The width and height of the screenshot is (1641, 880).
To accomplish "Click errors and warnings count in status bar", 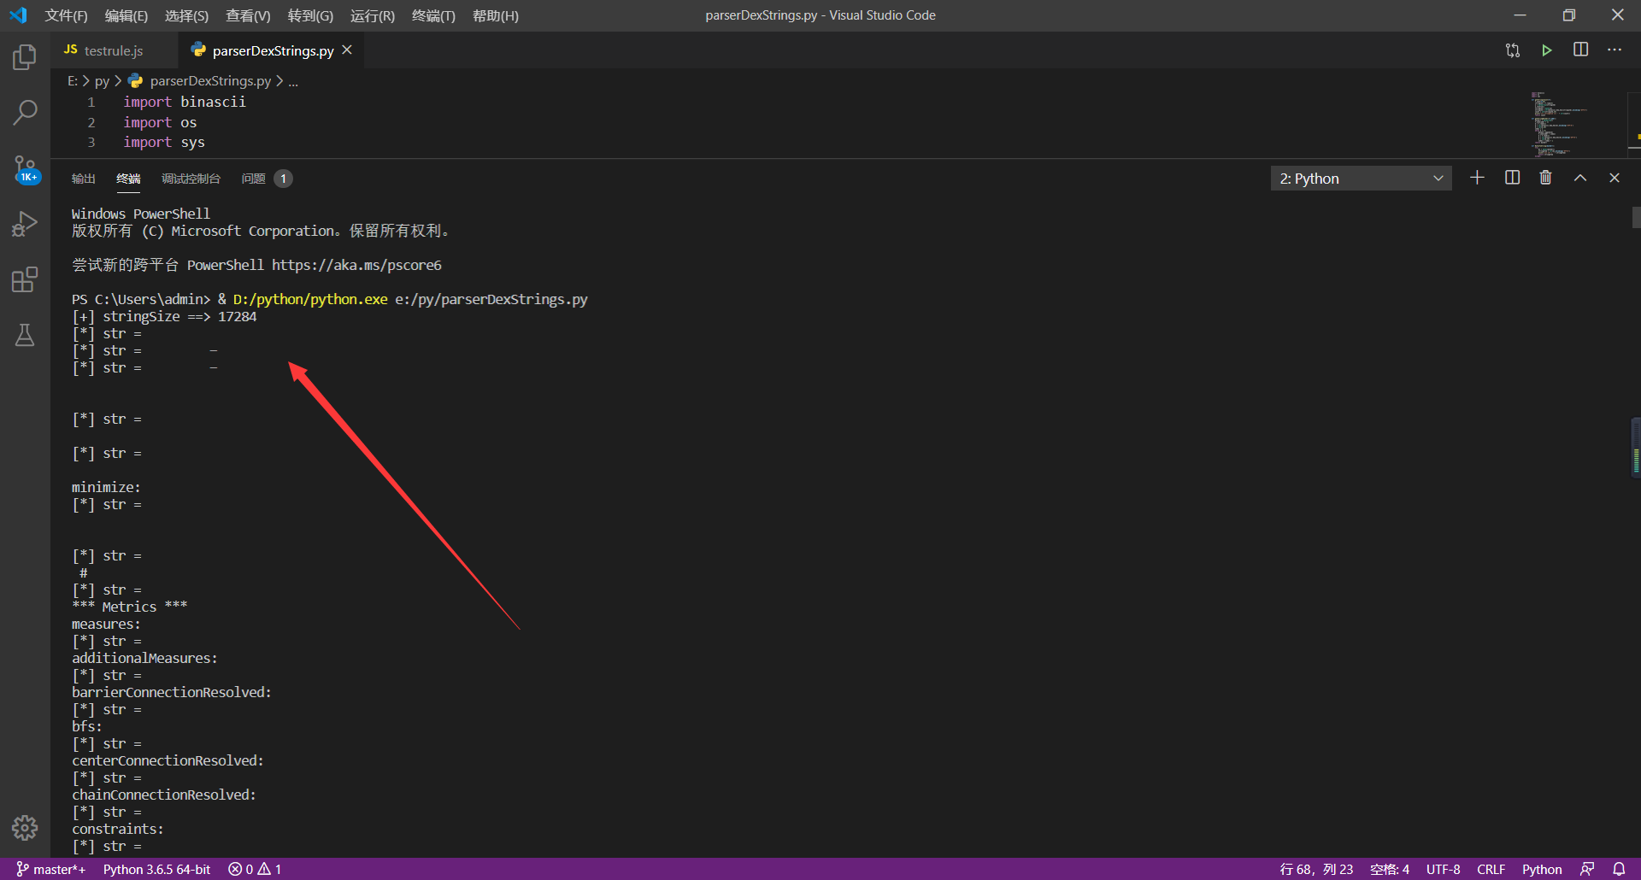I will (255, 869).
